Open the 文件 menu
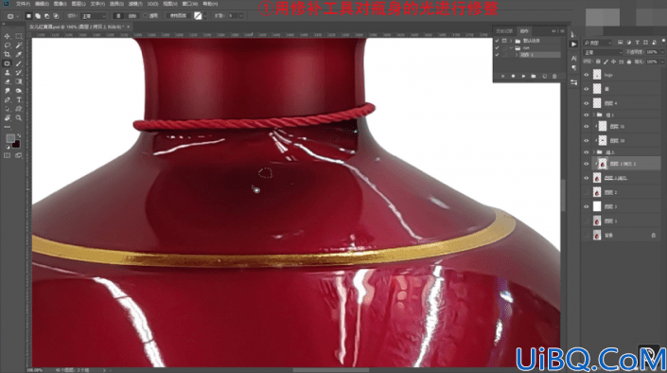The height and width of the screenshot is (373, 667). coord(23,4)
